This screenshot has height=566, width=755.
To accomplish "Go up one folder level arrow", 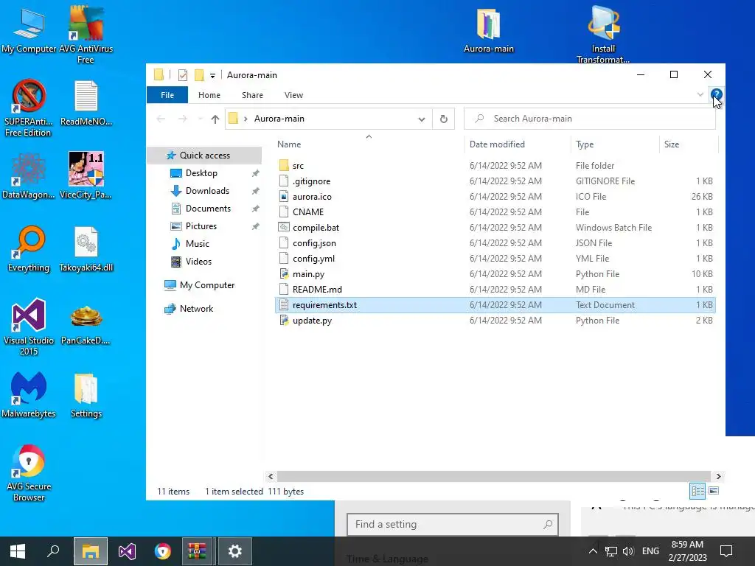I will pos(215,119).
